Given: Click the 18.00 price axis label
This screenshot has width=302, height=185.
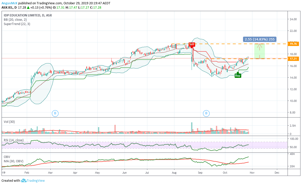Looking at the screenshot, I should [x=293, y=54].
